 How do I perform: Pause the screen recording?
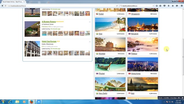point(179,98)
